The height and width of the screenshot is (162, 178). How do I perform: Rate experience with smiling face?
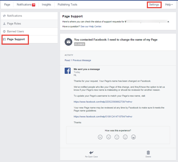coord(125,137)
